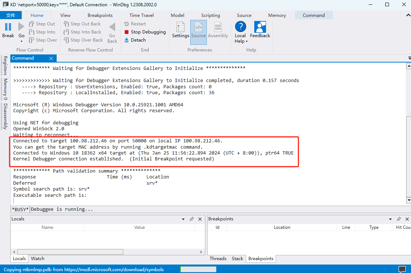Switch to the Time Travel ribbon tab

point(141,15)
